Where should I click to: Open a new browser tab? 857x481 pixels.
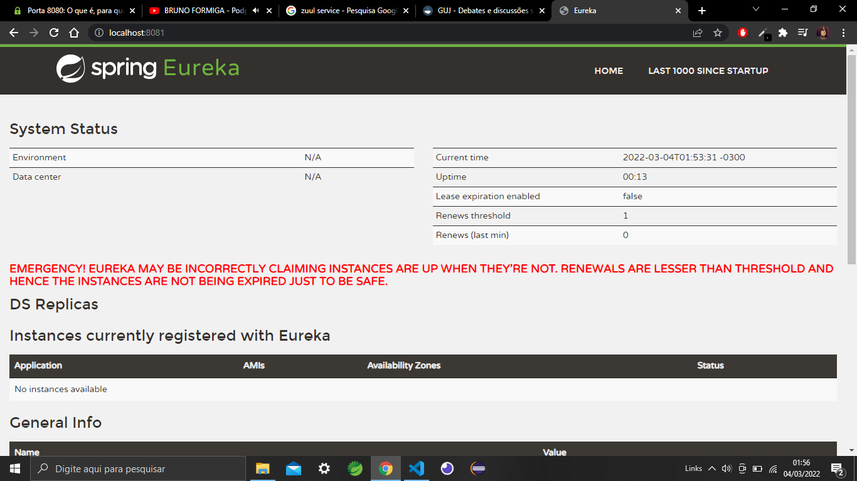tap(702, 11)
